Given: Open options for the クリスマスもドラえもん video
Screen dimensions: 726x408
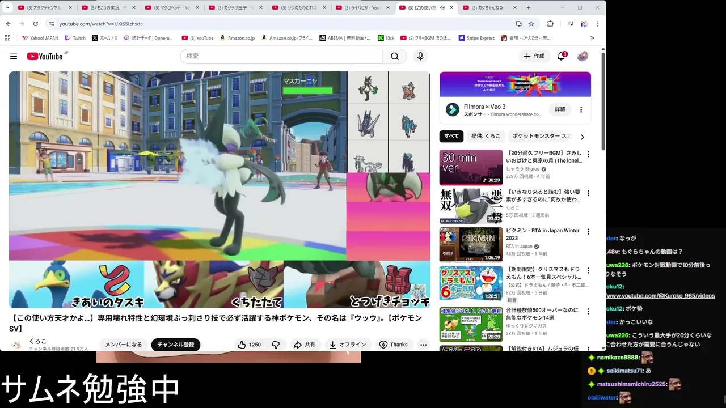Looking at the screenshot, I should point(588,271).
